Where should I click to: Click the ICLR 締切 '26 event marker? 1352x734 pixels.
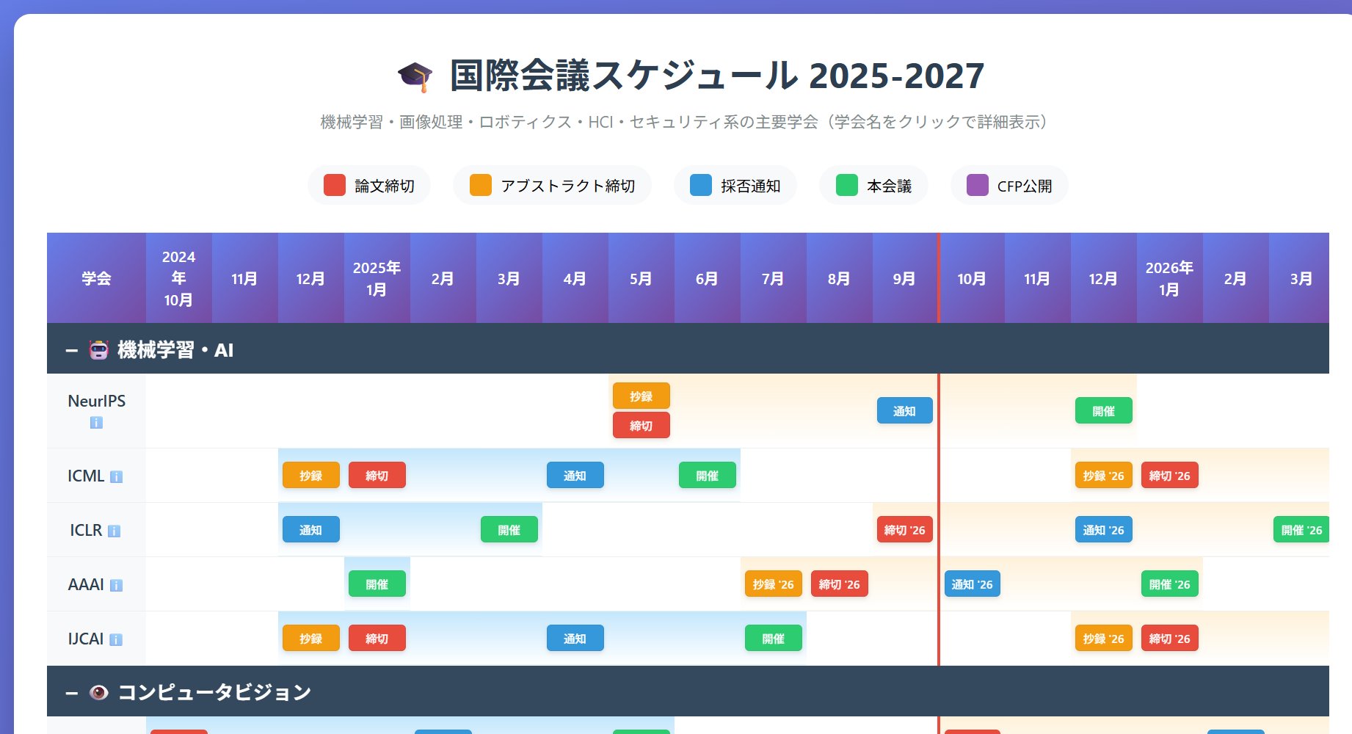(904, 530)
